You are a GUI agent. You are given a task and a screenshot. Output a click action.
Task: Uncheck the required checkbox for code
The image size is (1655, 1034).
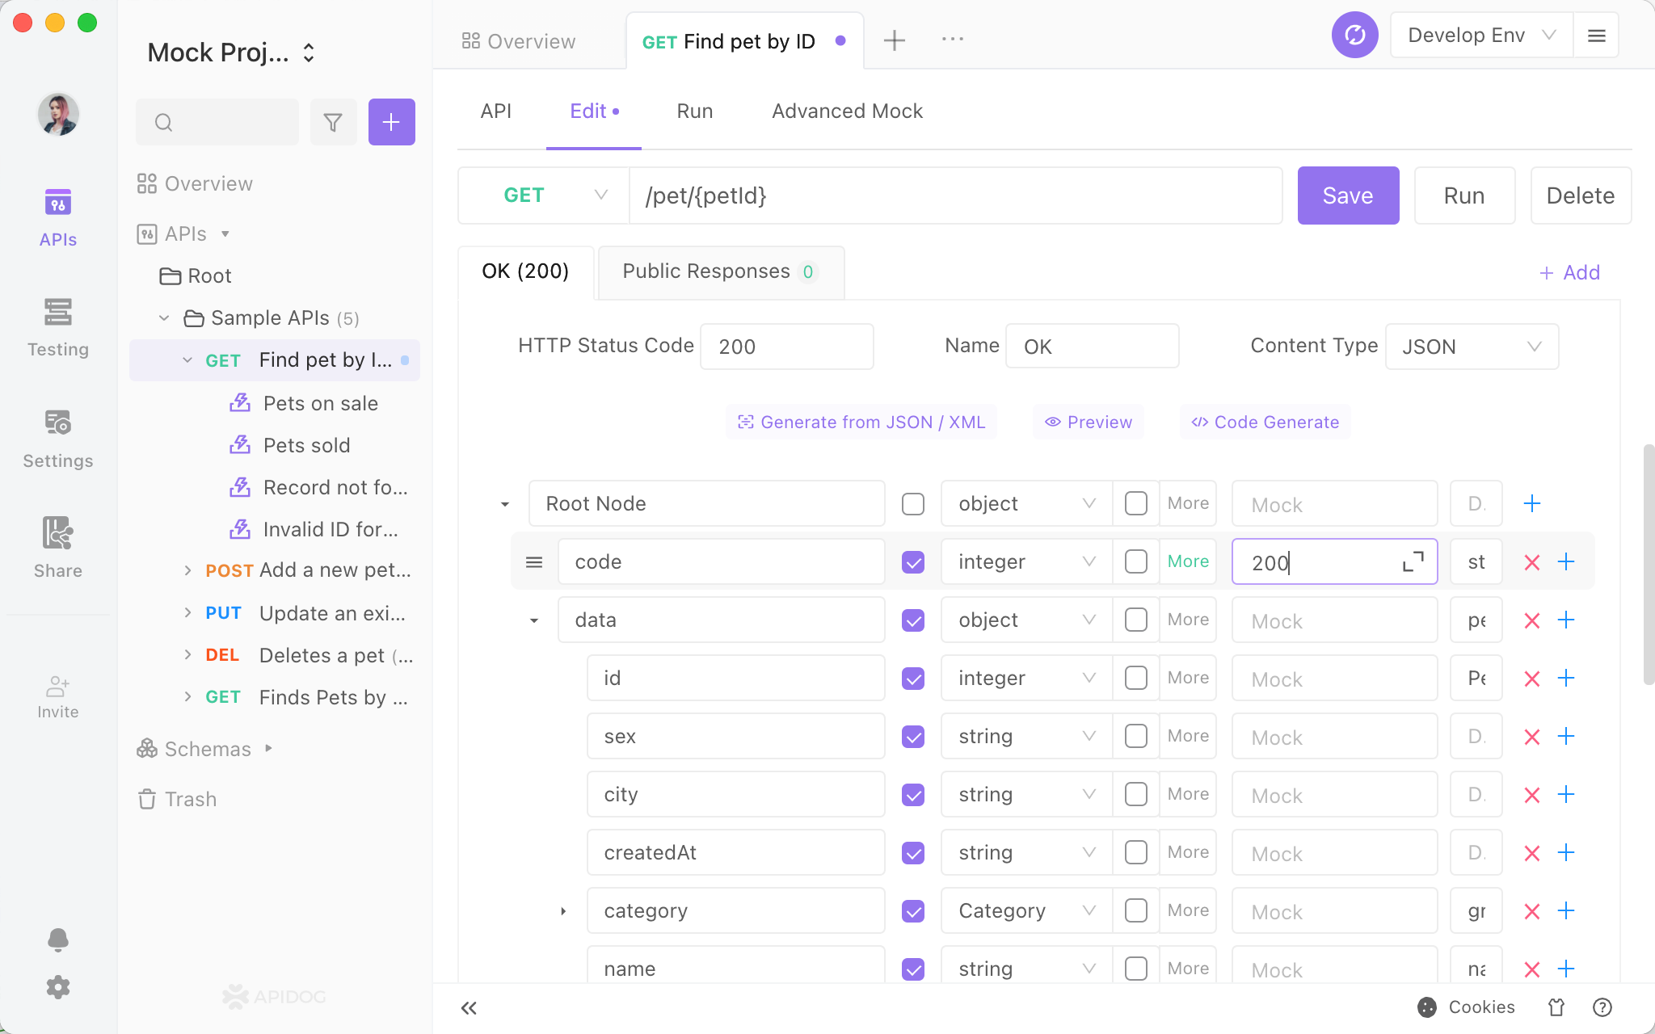pyautogui.click(x=913, y=562)
